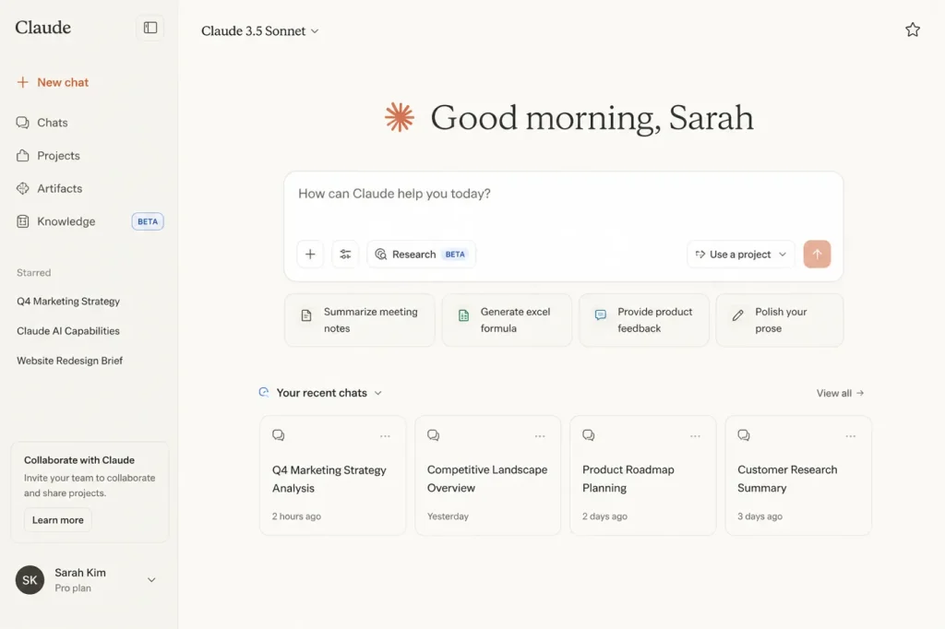This screenshot has width=945, height=629.
Task: Click '2 hours ago' timestamp text
Action: point(296,516)
